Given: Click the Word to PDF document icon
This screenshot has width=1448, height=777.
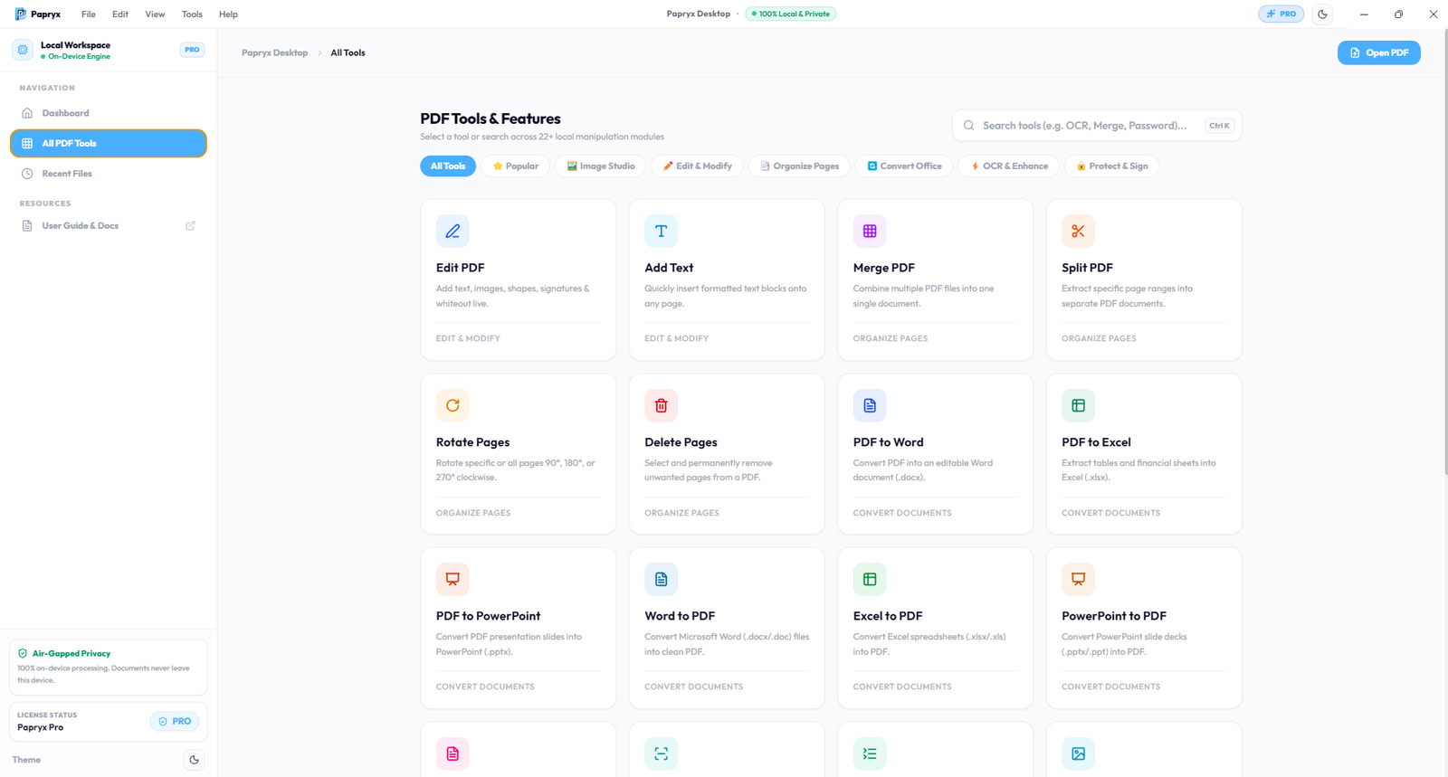Looking at the screenshot, I should [x=661, y=579].
